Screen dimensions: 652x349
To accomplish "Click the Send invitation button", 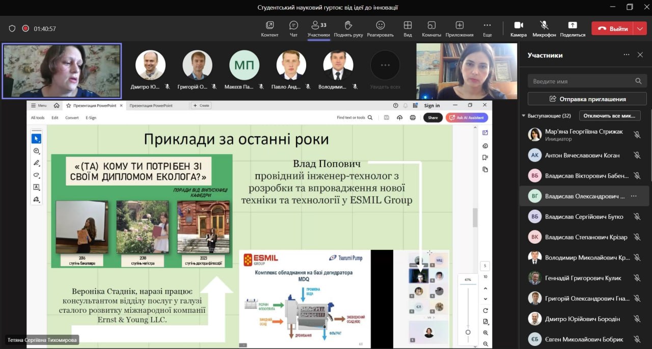I will pos(587,99).
